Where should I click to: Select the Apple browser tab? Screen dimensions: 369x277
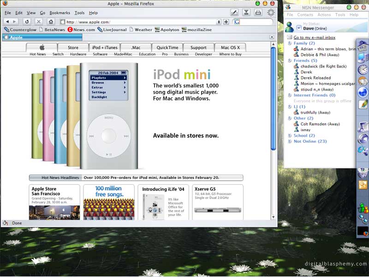[x=42, y=37]
